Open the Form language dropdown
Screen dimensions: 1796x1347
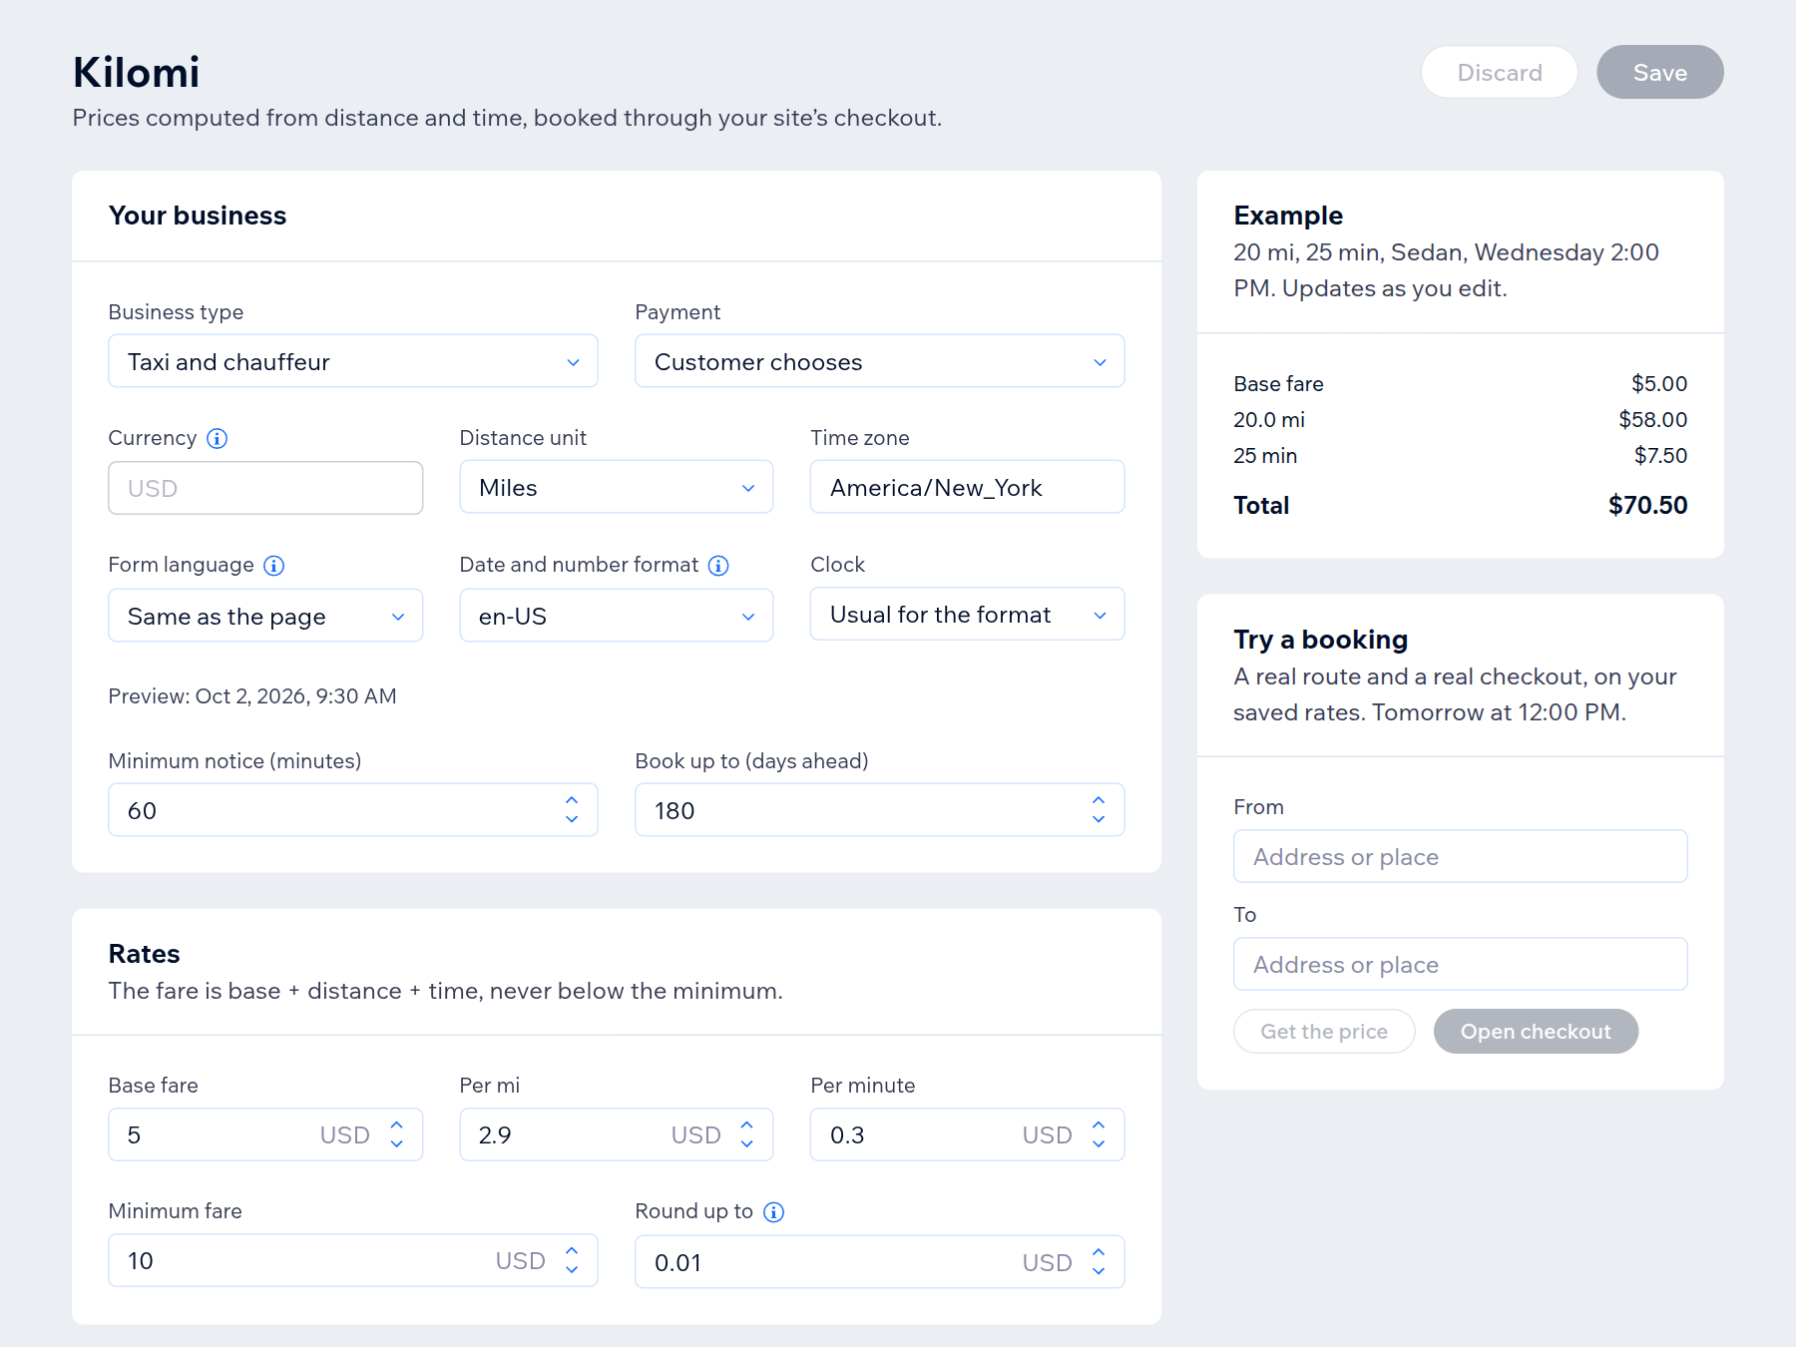click(265, 616)
